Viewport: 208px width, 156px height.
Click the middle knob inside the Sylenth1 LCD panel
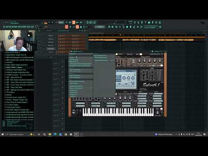tap(128, 78)
